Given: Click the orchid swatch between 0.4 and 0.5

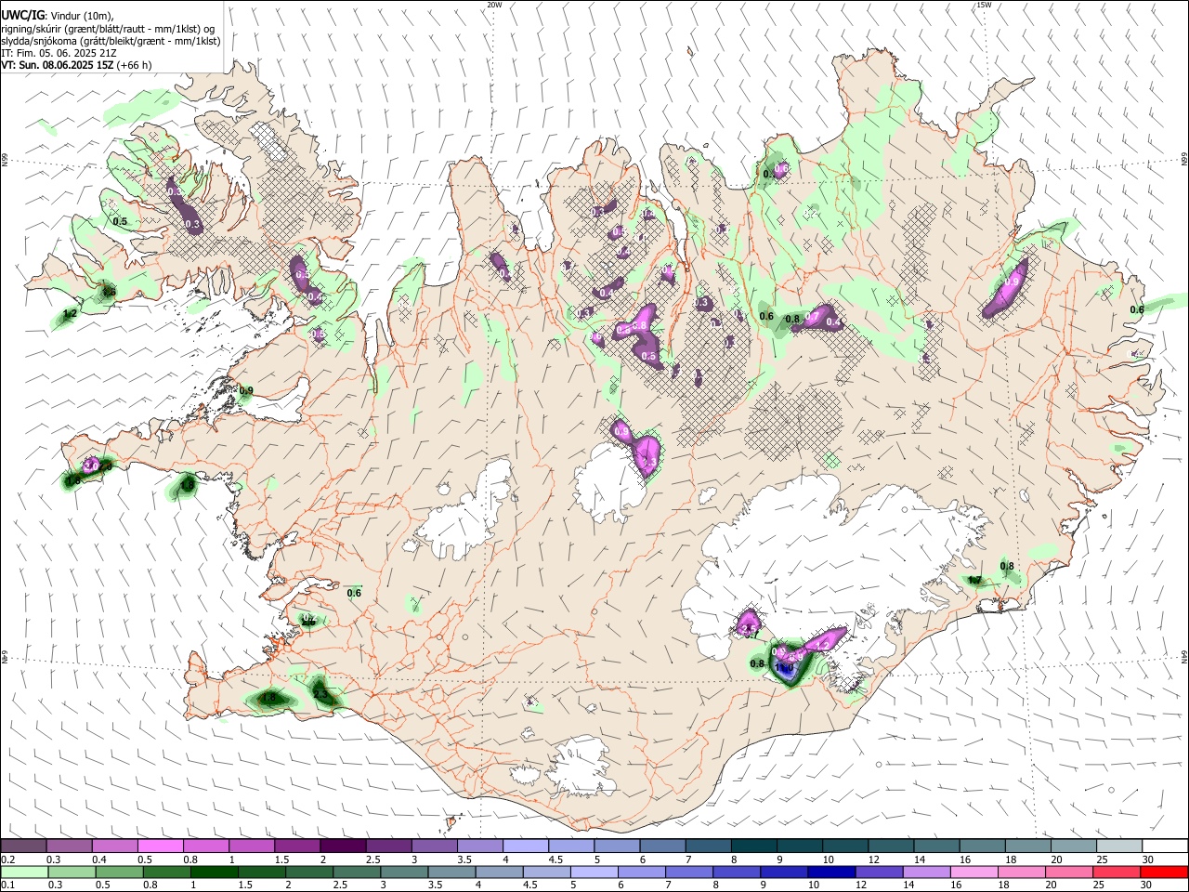Looking at the screenshot, I should [x=114, y=846].
